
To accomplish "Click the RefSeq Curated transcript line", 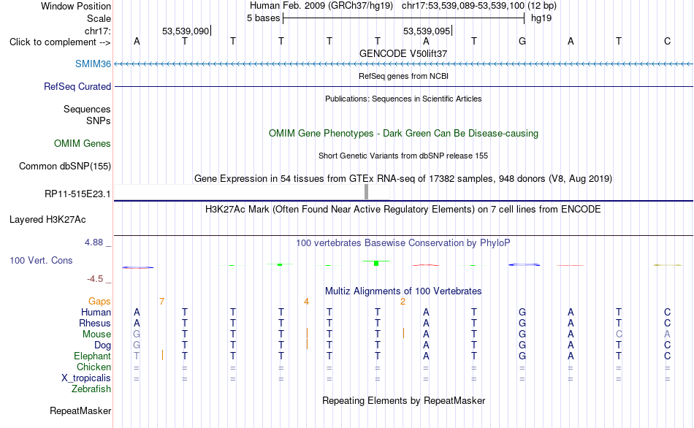I will pos(403,86).
